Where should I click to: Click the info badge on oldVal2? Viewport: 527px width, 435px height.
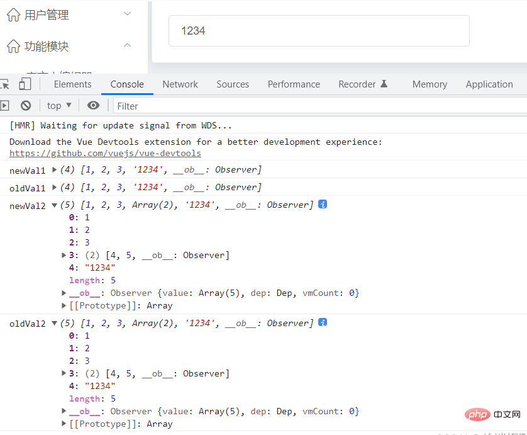point(323,323)
